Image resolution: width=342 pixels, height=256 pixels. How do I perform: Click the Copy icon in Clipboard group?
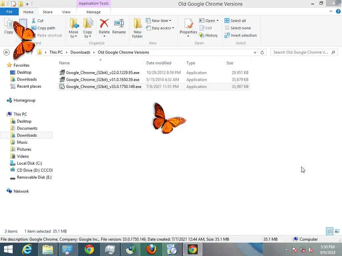[x=9, y=24]
